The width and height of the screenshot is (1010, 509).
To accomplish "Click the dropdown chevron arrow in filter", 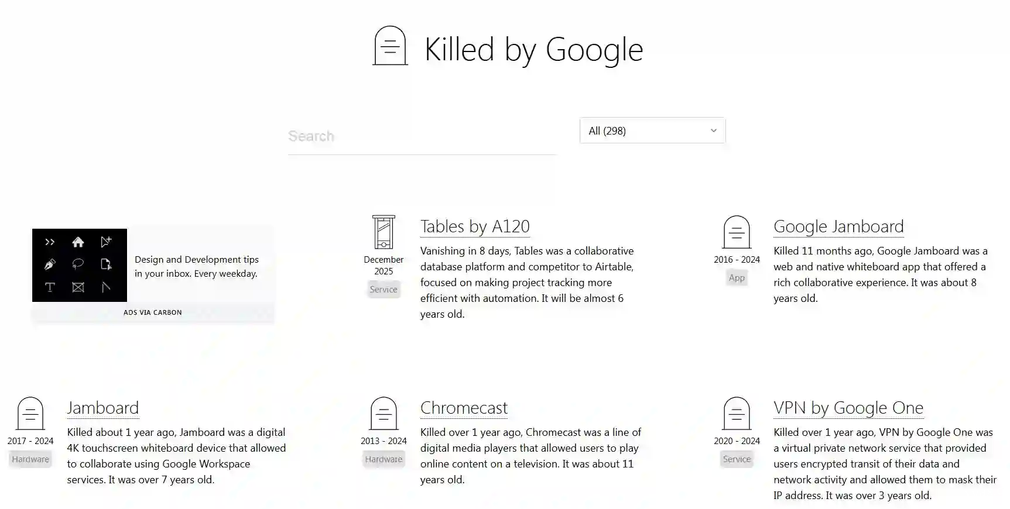I will (713, 130).
